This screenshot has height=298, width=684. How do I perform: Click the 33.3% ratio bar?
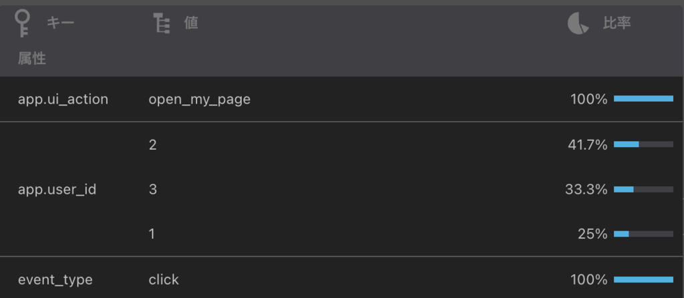coord(643,189)
